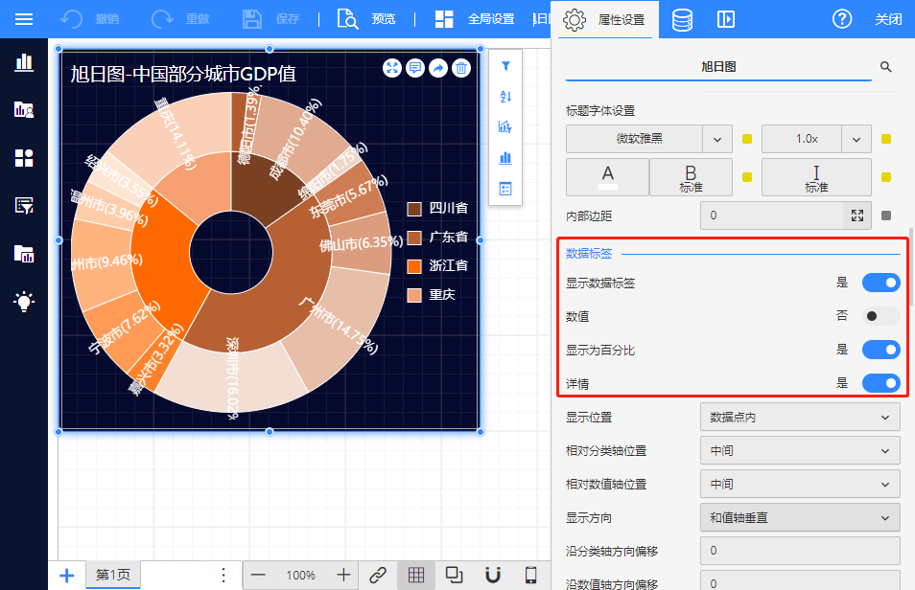The width and height of the screenshot is (915, 590).
Task: Turn off 显示数据标签 switch
Action: tap(880, 283)
